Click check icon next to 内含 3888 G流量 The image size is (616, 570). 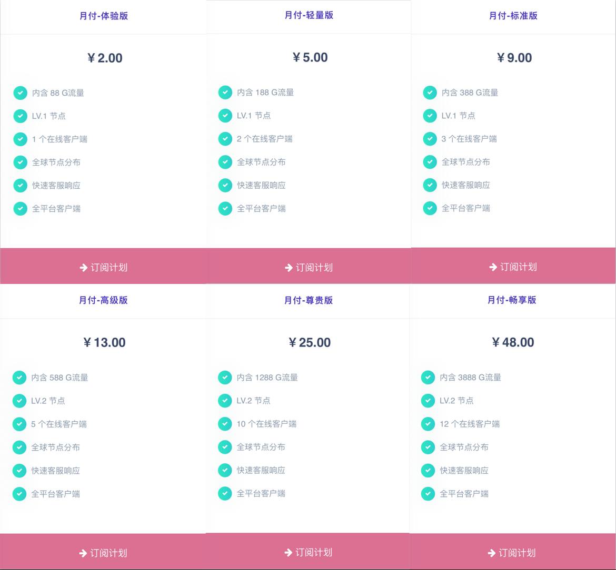click(x=428, y=378)
